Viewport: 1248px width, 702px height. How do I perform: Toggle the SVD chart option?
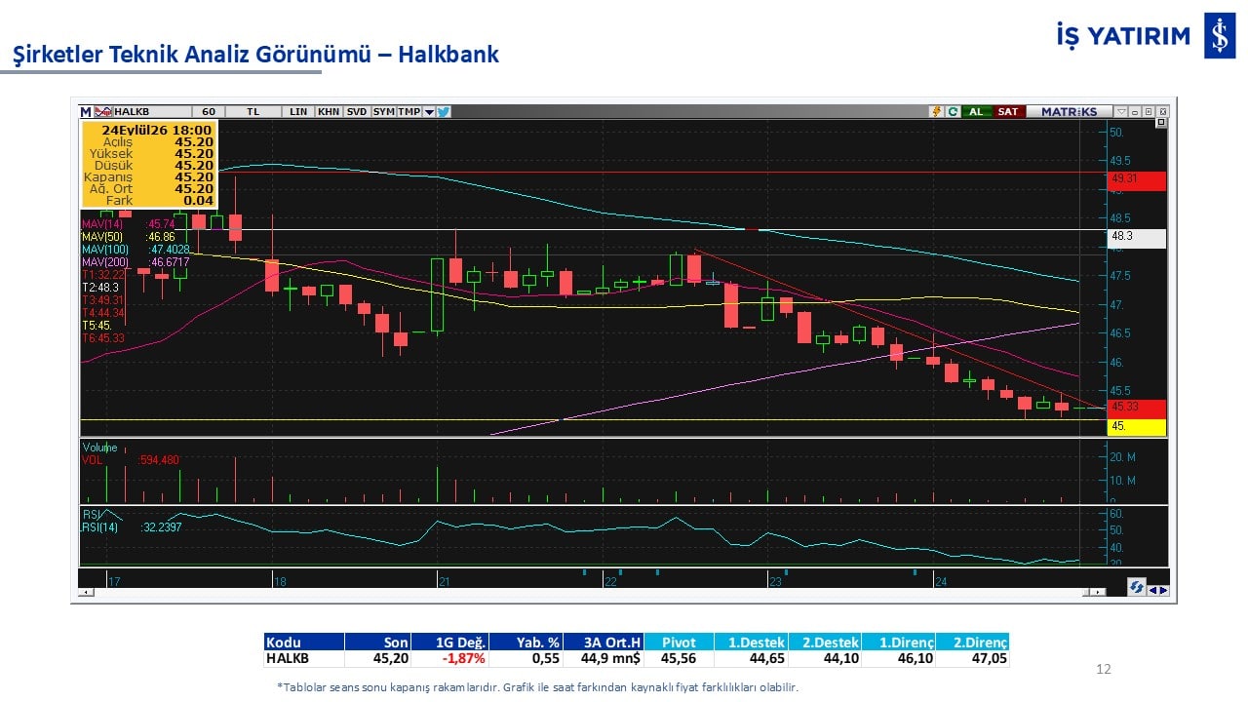[x=357, y=111]
